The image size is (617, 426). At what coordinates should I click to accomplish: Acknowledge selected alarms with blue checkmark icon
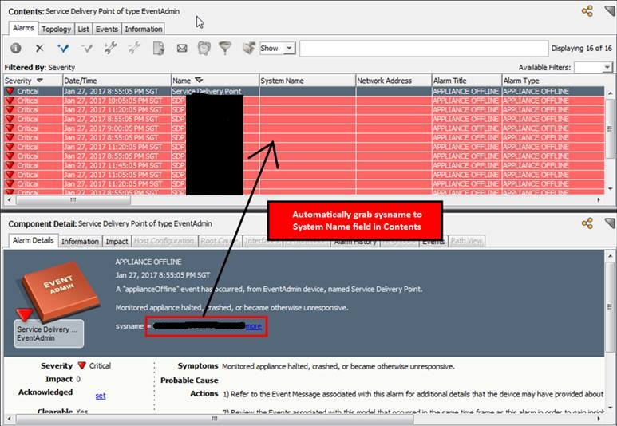point(63,49)
